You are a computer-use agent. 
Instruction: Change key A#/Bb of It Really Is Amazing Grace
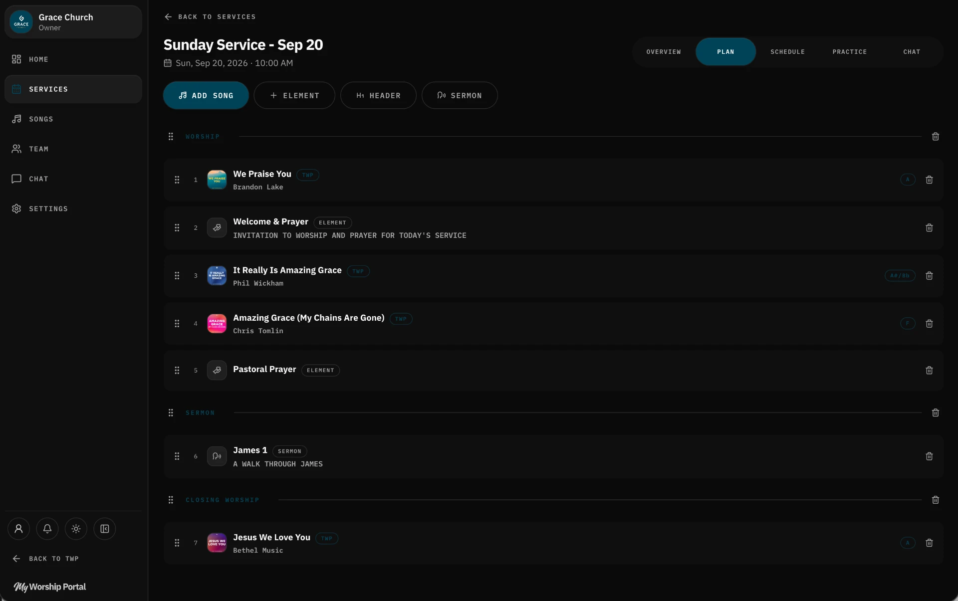pyautogui.click(x=900, y=276)
